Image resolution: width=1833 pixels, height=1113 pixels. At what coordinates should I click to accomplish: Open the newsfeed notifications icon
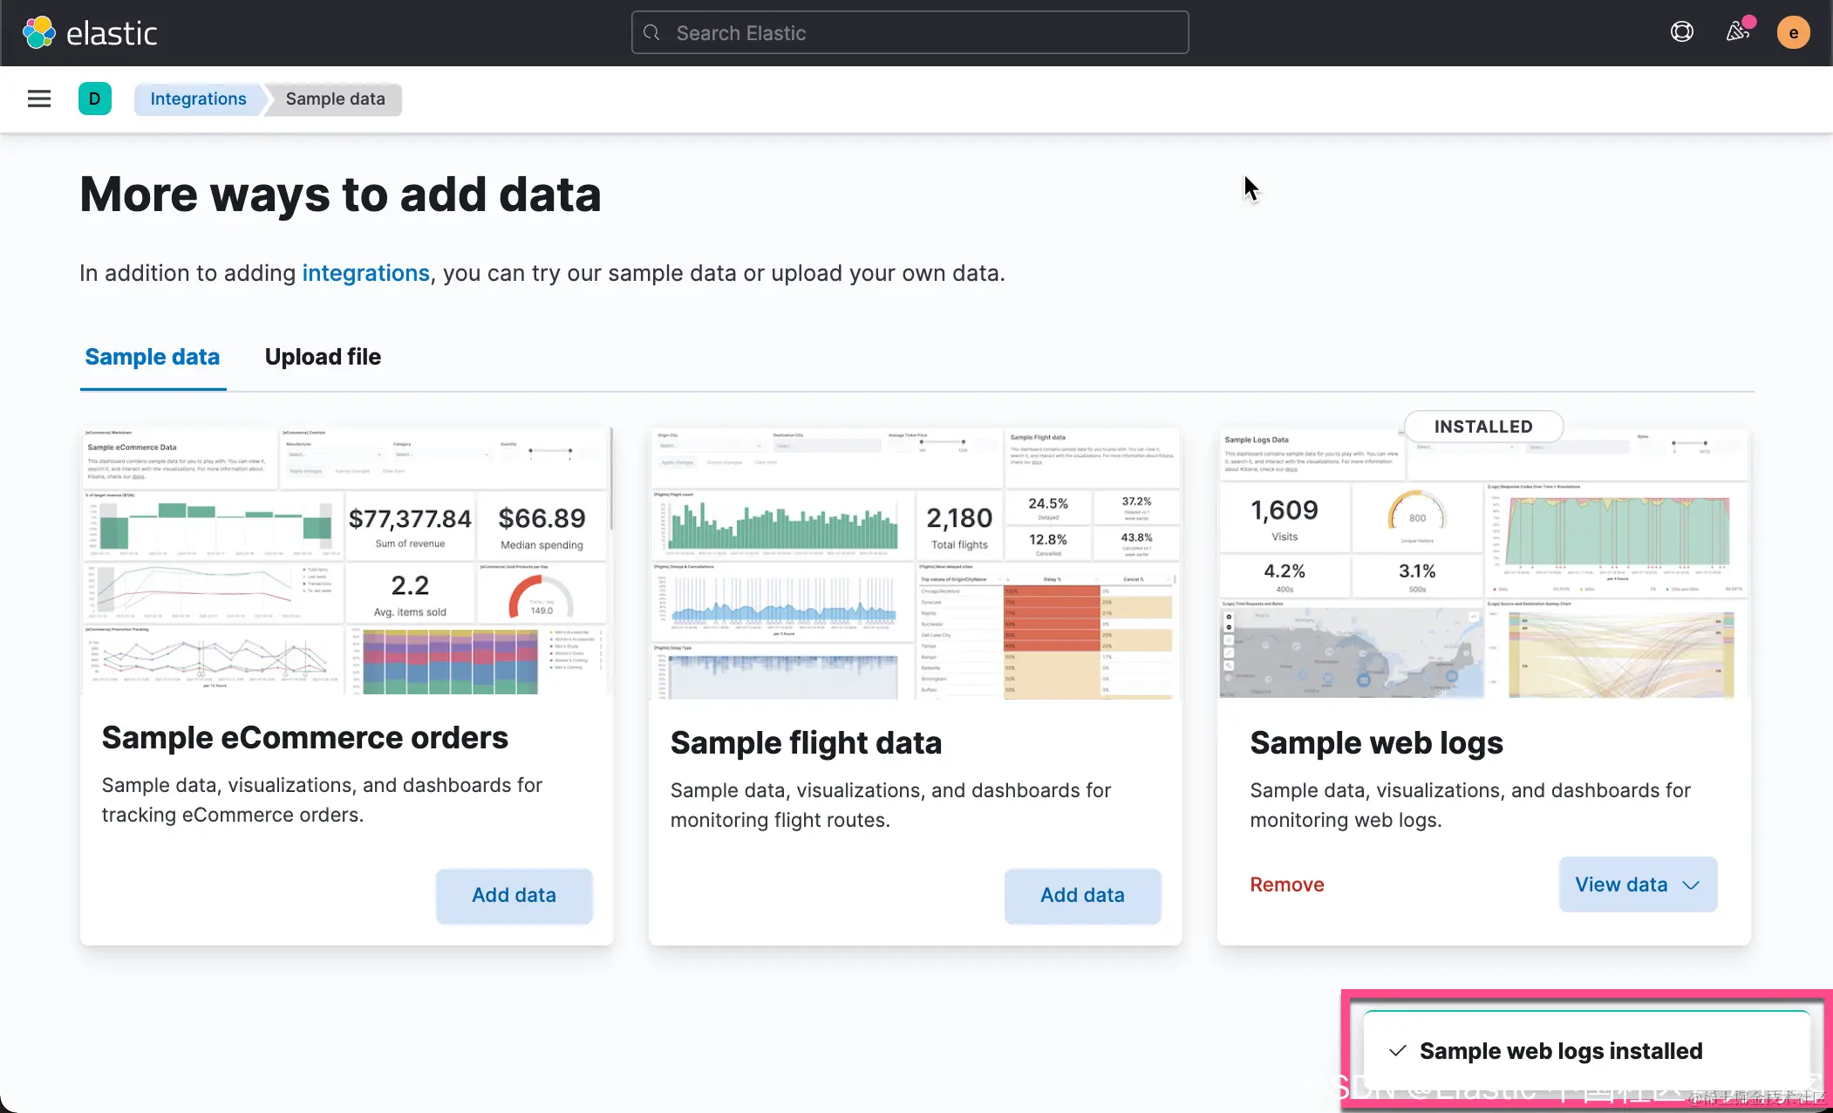pos(1738,32)
